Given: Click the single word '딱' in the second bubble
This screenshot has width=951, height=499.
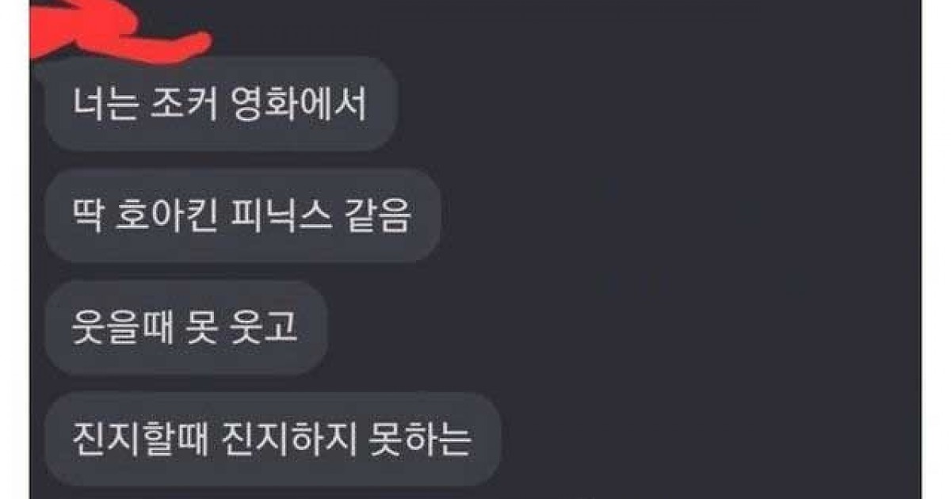Looking at the screenshot, I should [x=89, y=216].
